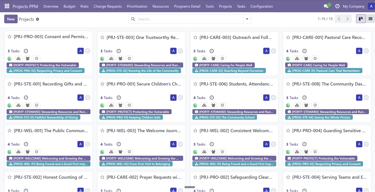The image size is (375, 192).
Task: Open the Overview menu
Action: 51,6
